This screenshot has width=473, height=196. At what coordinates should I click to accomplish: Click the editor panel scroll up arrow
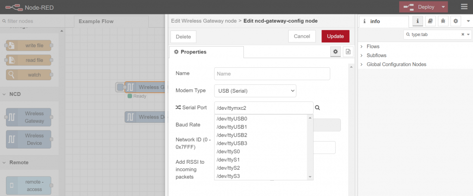[351, 67]
